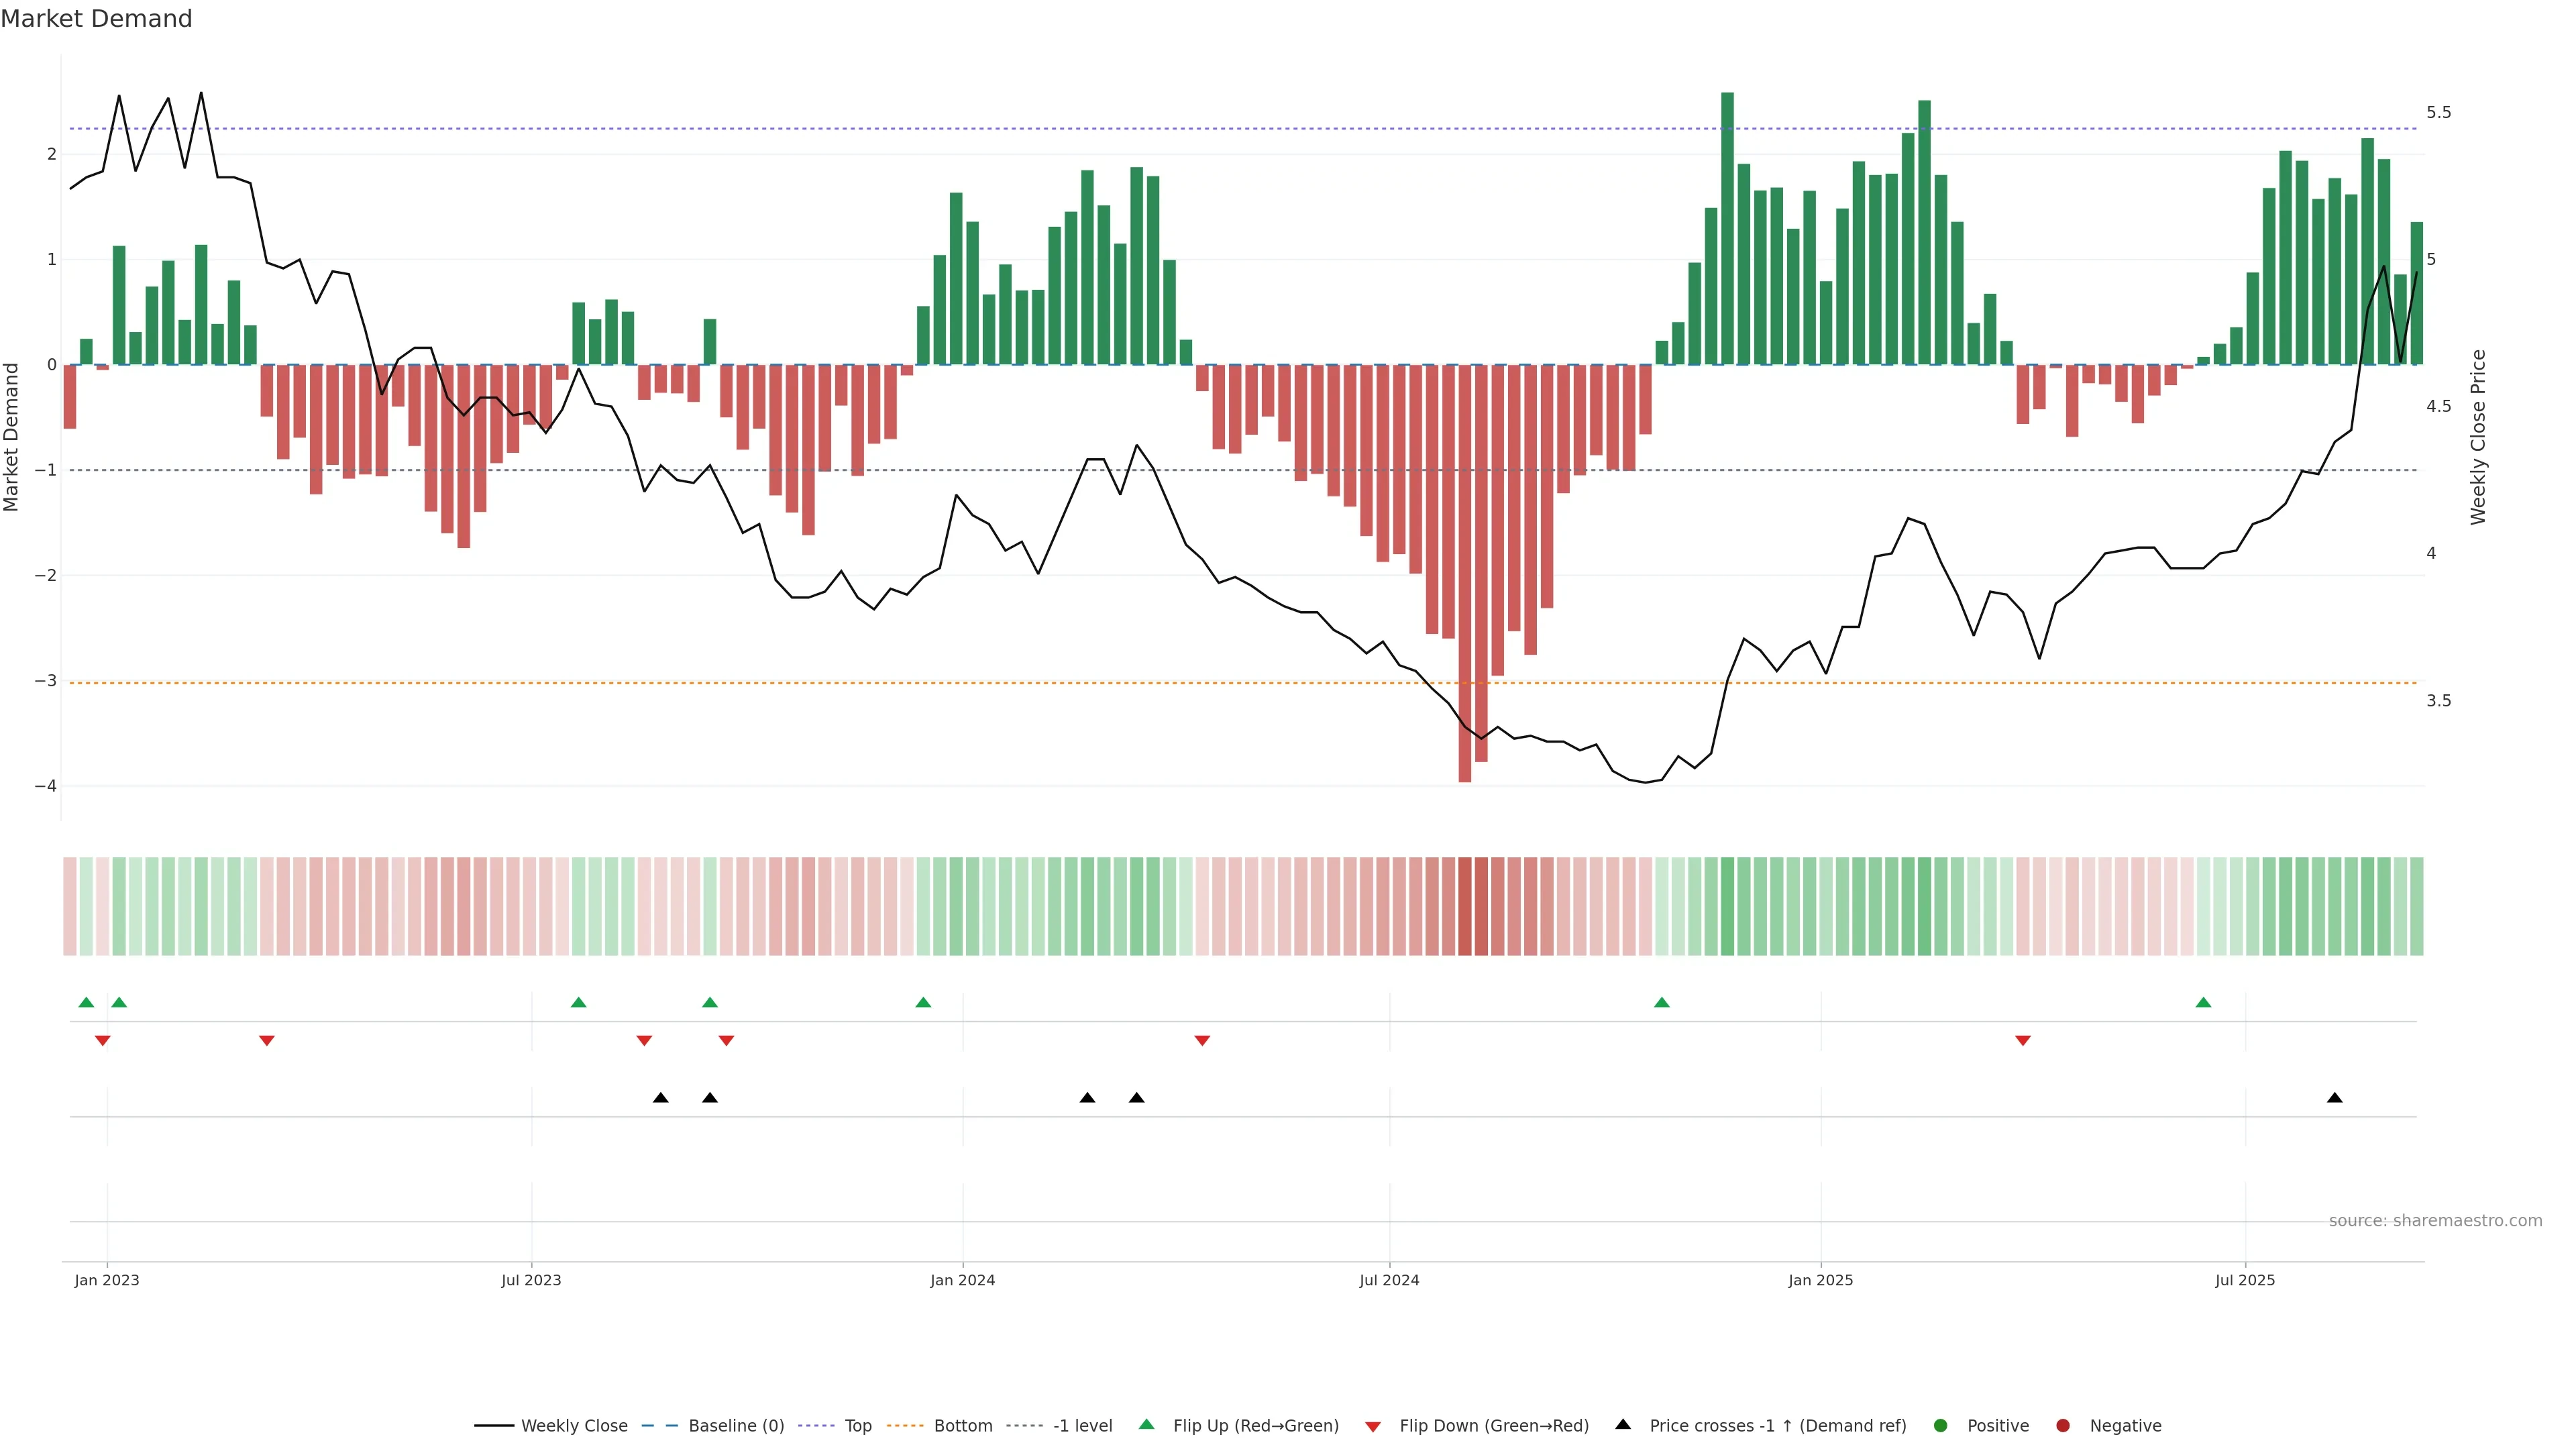Click the red flip-down marker after Jan 2025
Screen dimensions: 2576x1449
pos(2023,1041)
